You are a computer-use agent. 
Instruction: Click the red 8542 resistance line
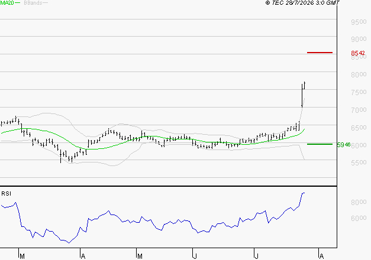(x=320, y=53)
